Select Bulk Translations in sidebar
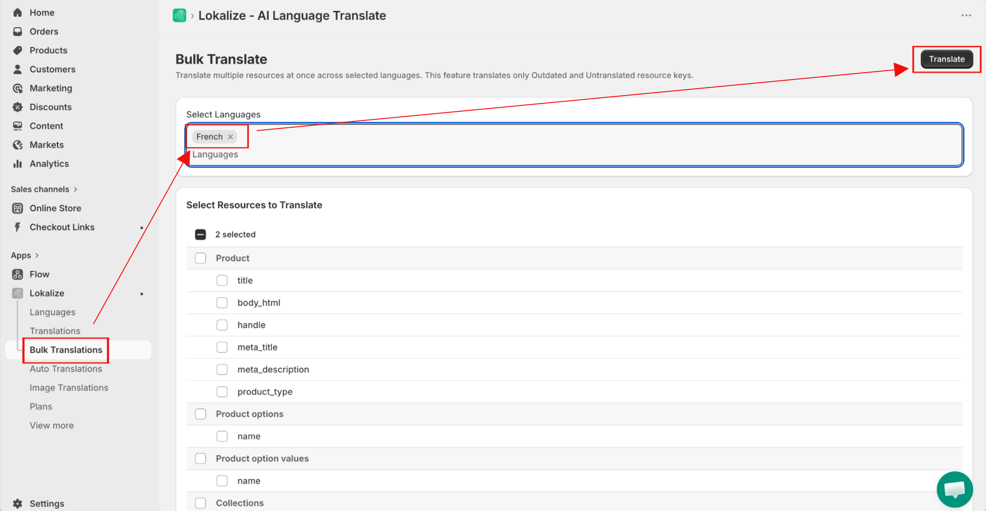 (66, 350)
